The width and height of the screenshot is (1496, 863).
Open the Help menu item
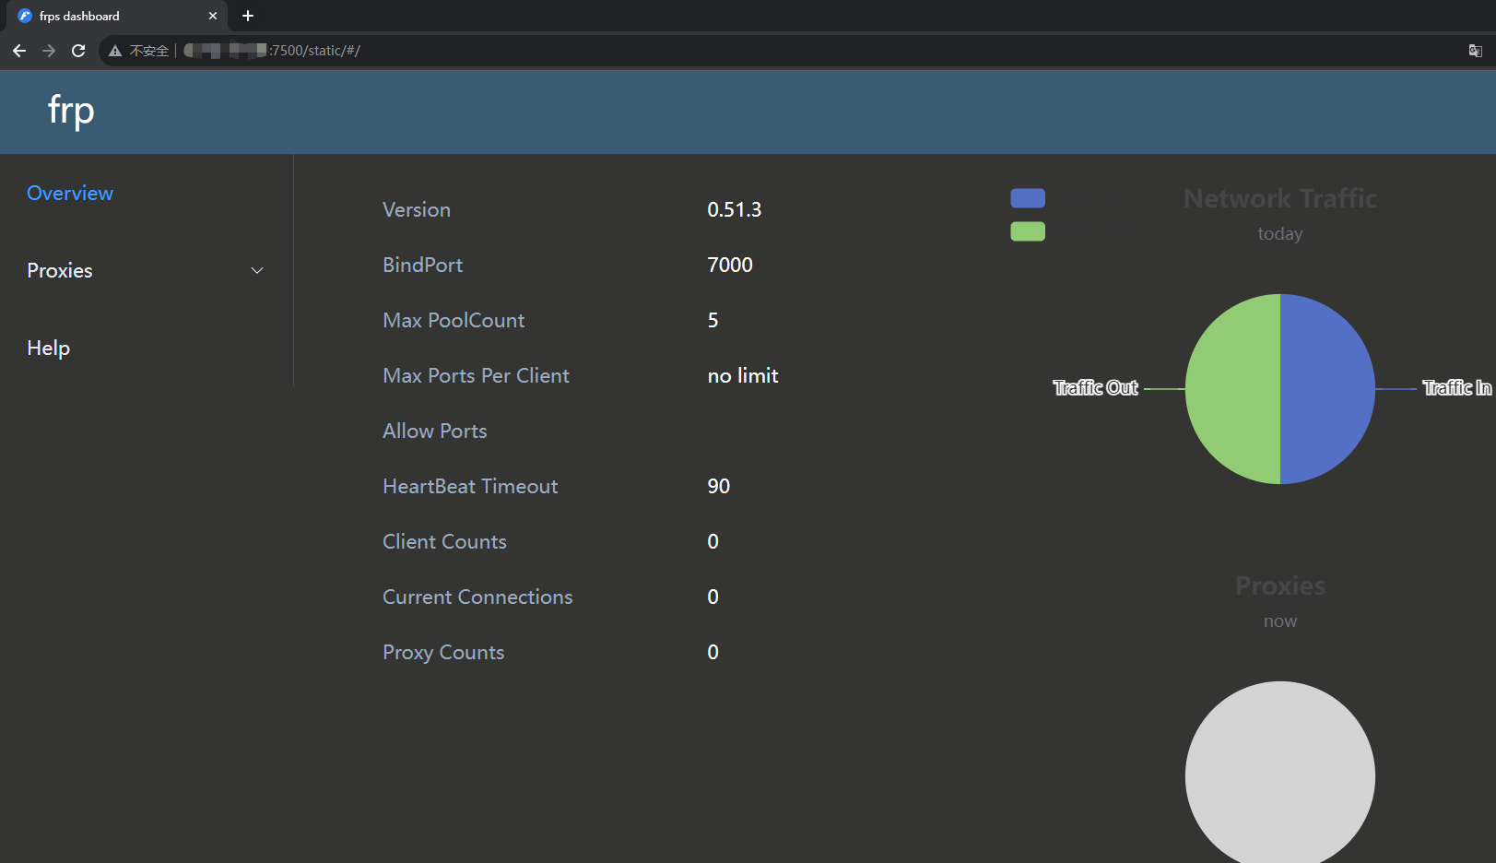click(49, 348)
